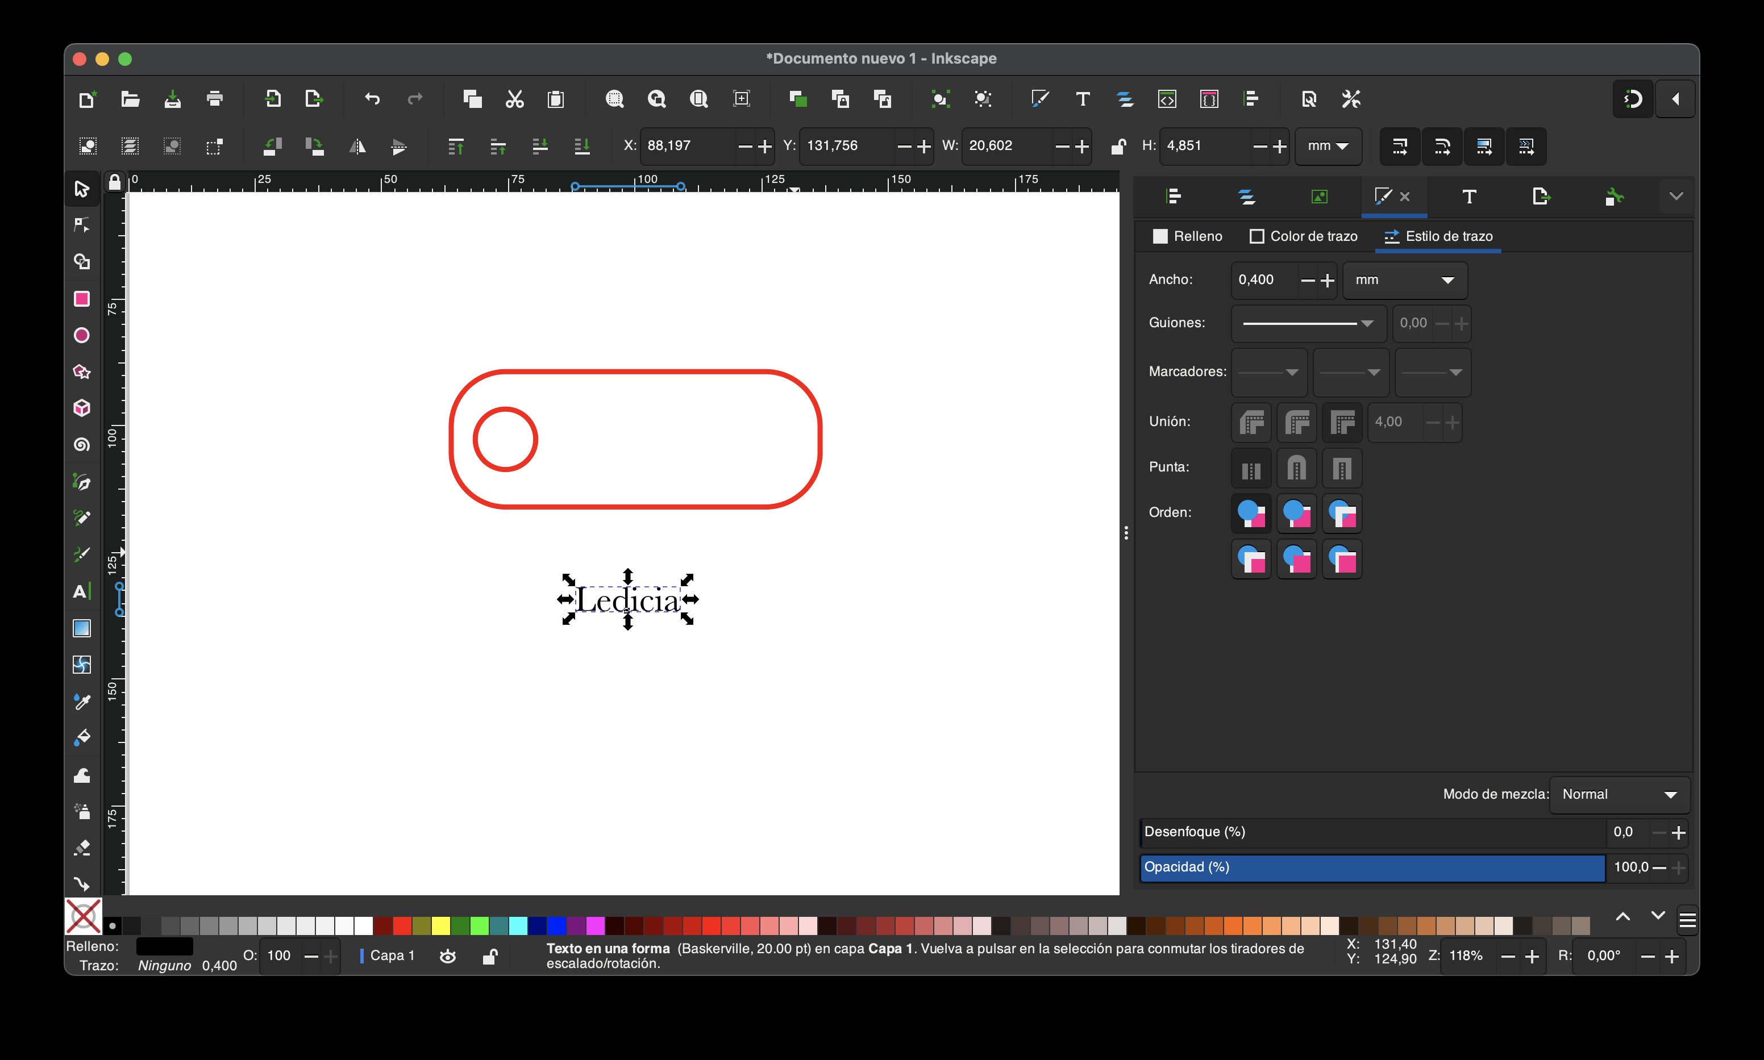Viewport: 1764px width, 1060px height.
Task: Click the X position input field
Action: coord(688,147)
